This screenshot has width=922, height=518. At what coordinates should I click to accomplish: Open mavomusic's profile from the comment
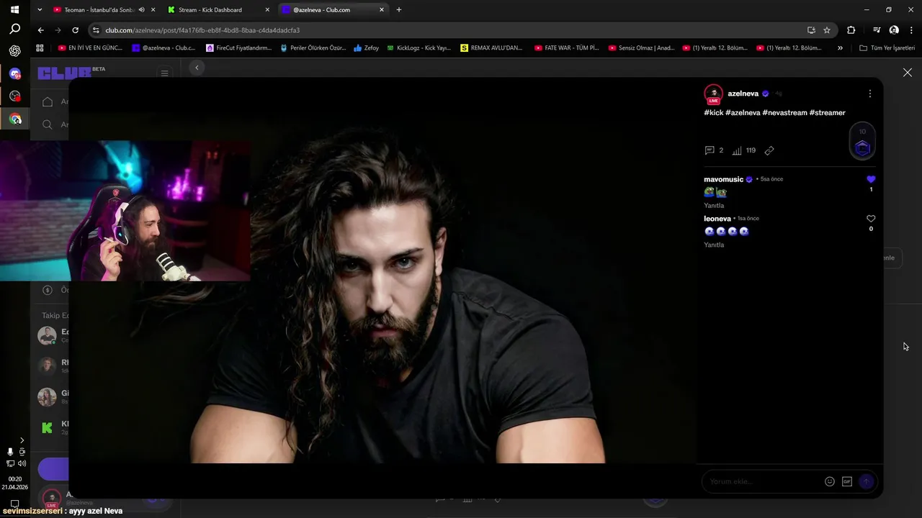pos(723,179)
